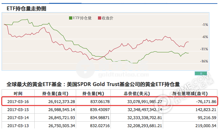Click total value 33,078,991,985.27
Screen dimensions: 219x131
tap(145, 101)
